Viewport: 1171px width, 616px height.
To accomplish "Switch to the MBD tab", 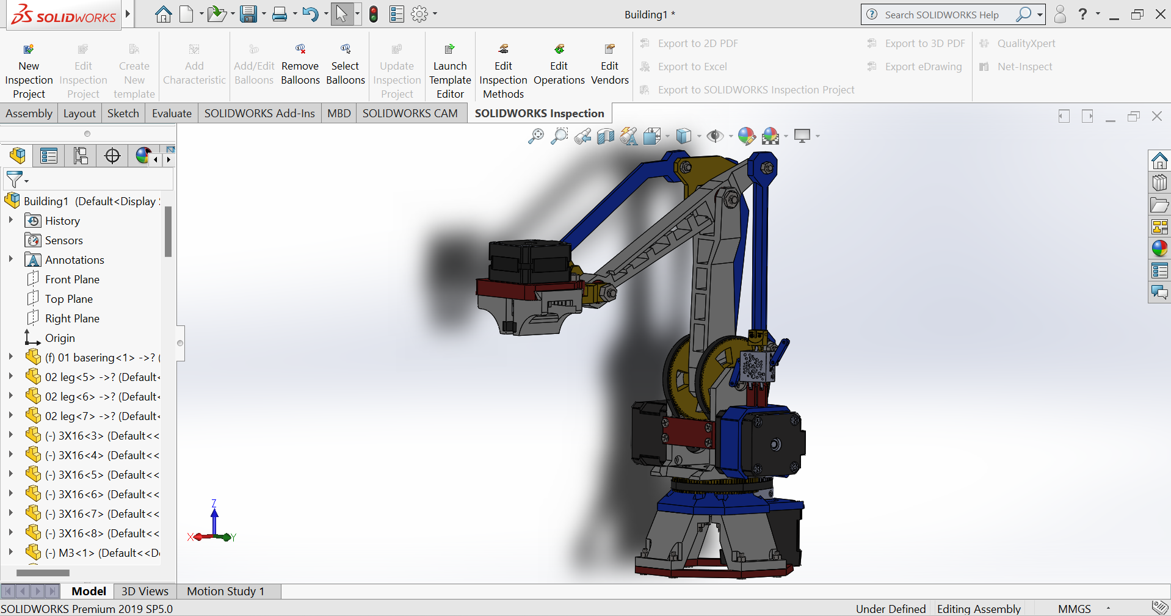I will 339,114.
